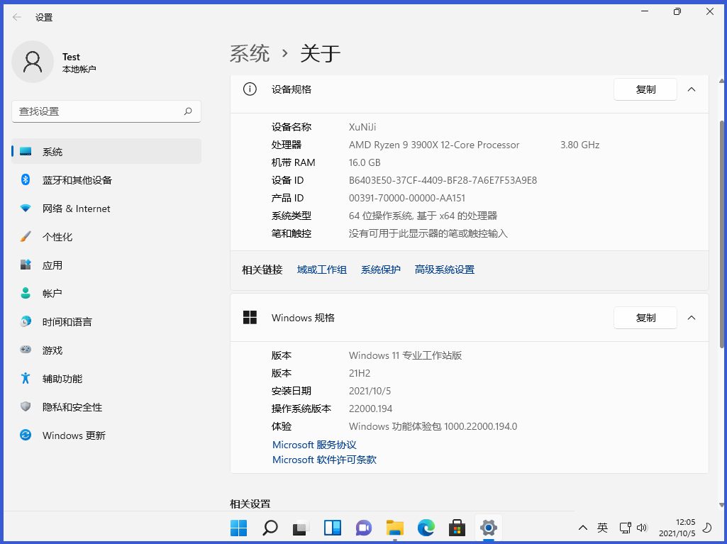Show hidden tray icons chevron
Image resolution: width=727 pixels, height=544 pixels.
[583, 528]
